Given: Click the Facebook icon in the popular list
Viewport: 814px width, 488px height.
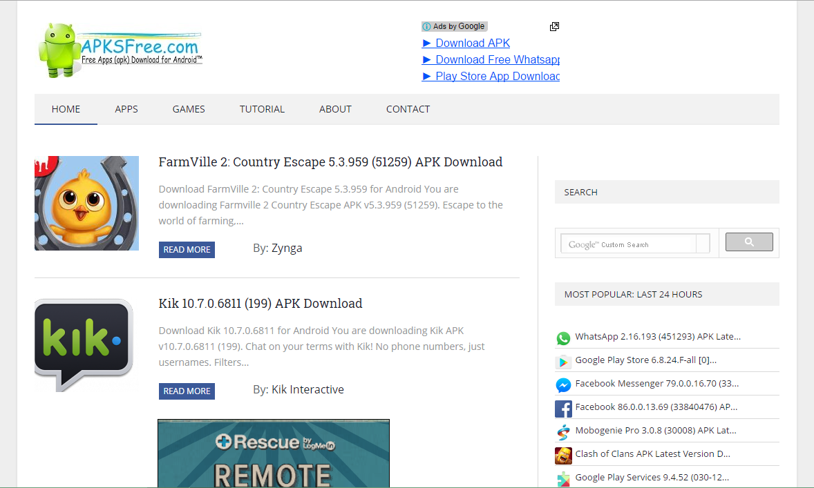Looking at the screenshot, I should pyautogui.click(x=563, y=409).
